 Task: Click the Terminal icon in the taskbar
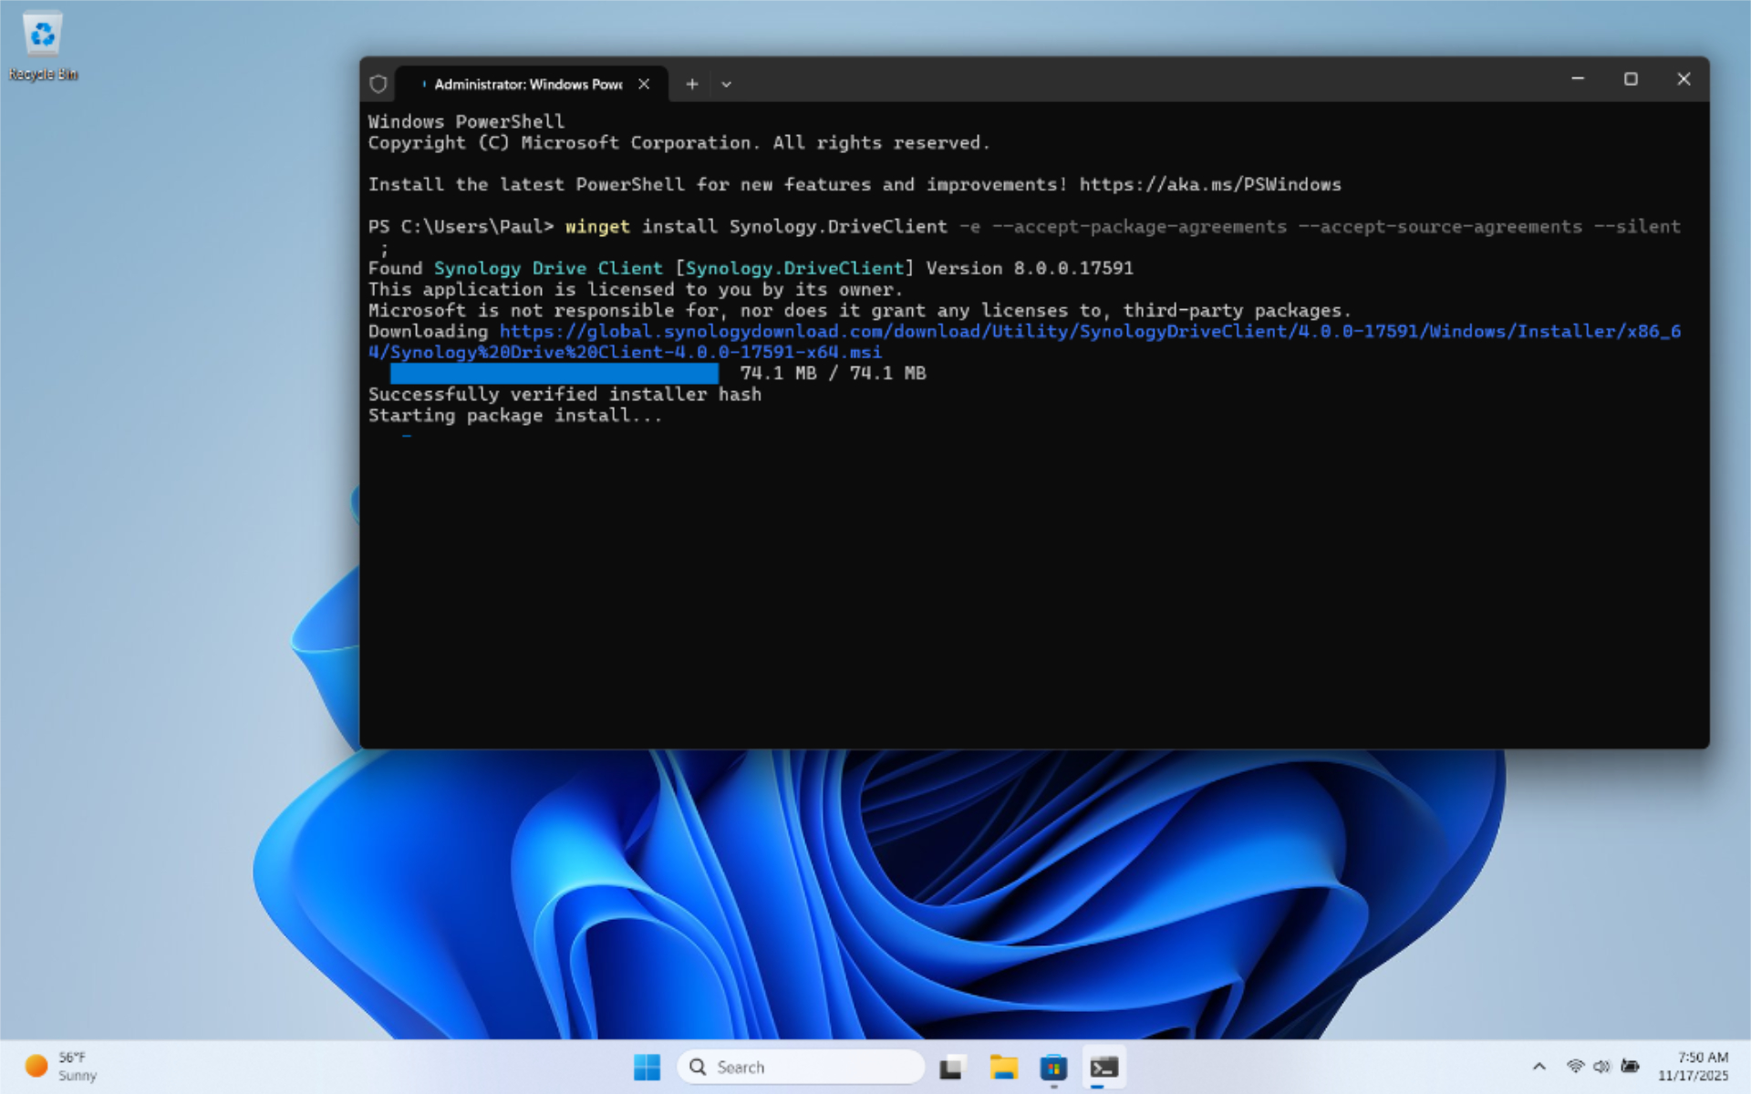click(x=1103, y=1067)
